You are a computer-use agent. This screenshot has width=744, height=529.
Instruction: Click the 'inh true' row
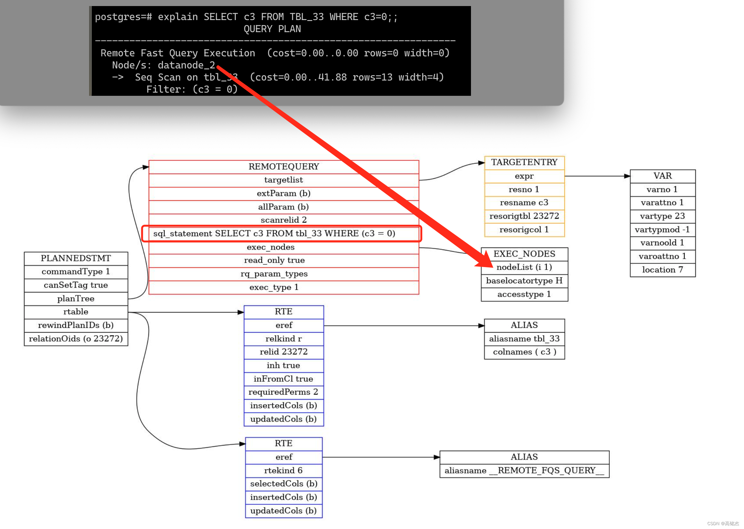pos(284,365)
